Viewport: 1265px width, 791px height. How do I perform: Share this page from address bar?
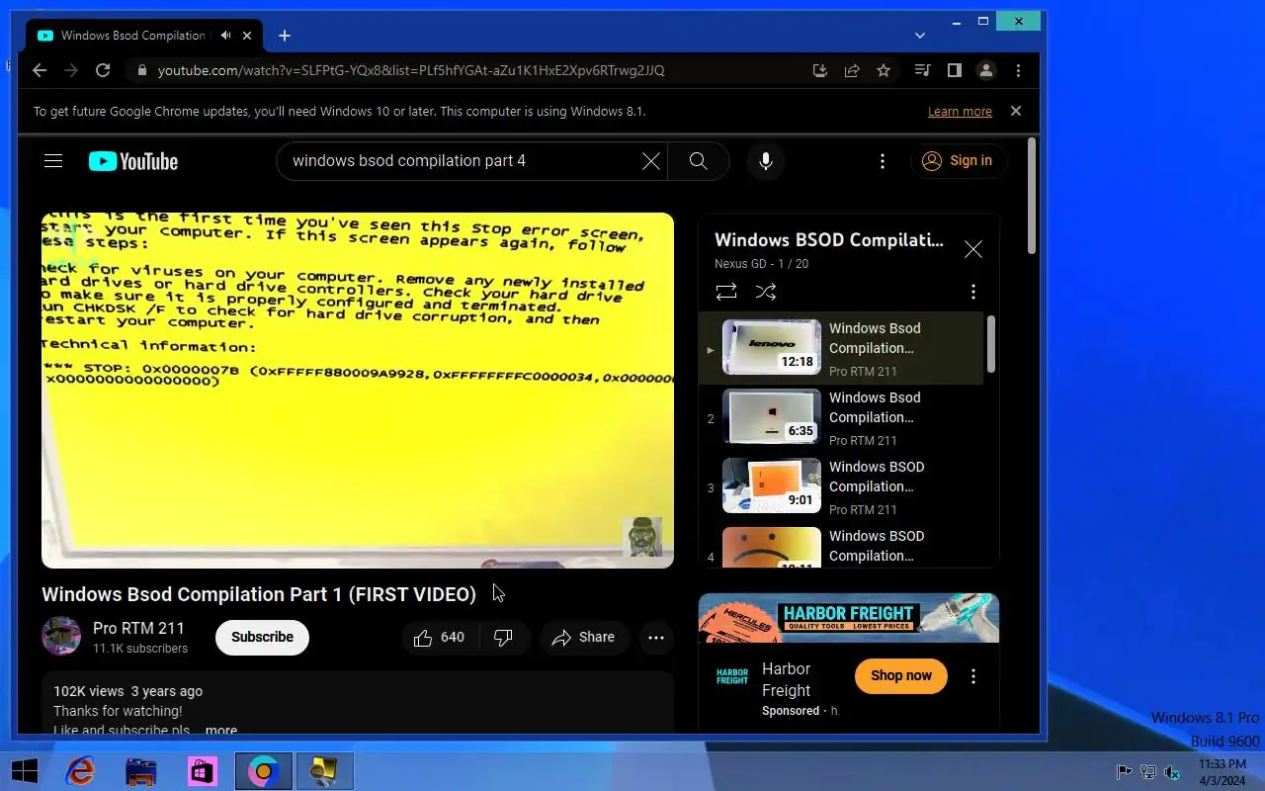(x=851, y=70)
